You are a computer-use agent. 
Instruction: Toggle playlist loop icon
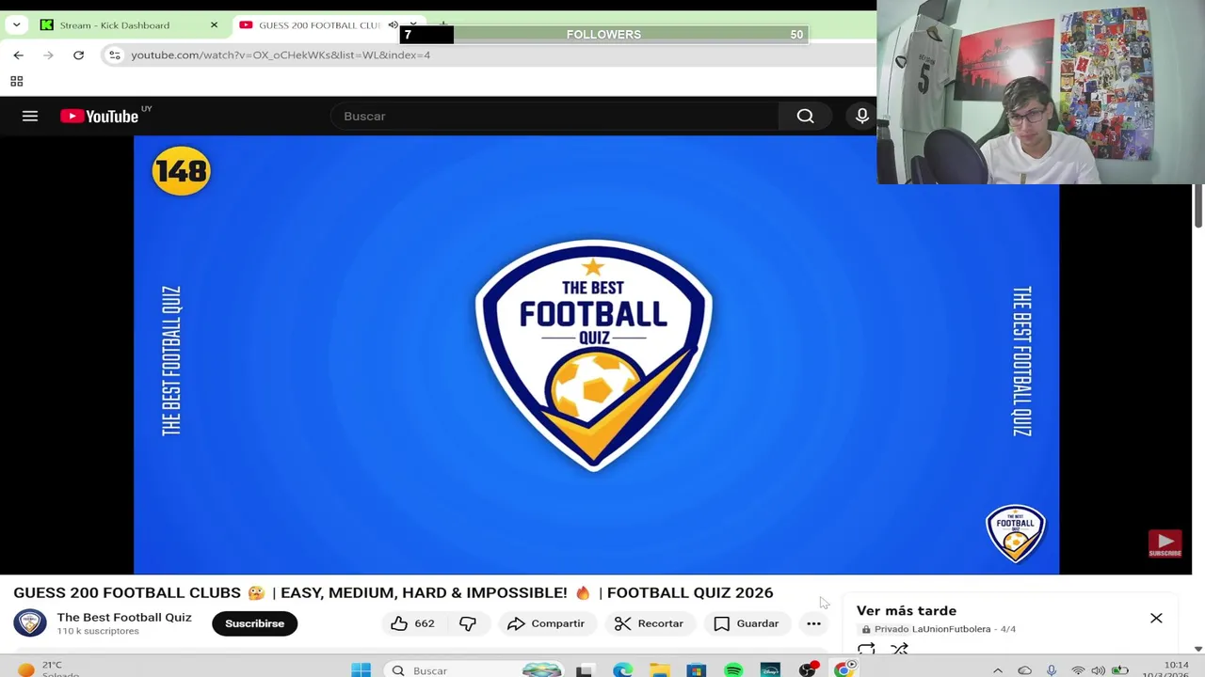tap(866, 649)
